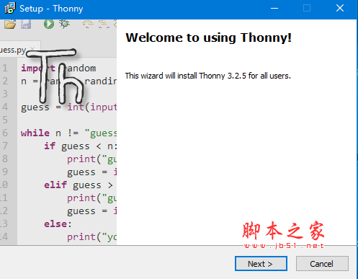Click the "Welcome to using Thonny!" heading
The height and width of the screenshot is (279, 358).
(208, 37)
